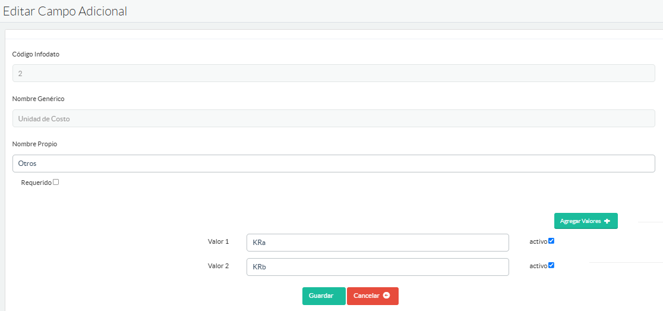Viewport: 663px width, 311px height.
Task: Click the minus circle icon in Cancelar
Action: (387, 296)
